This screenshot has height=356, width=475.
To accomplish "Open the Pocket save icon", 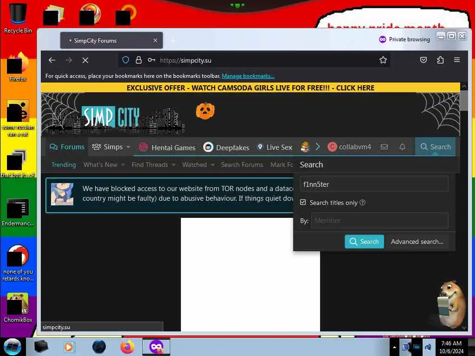I will coord(424,60).
